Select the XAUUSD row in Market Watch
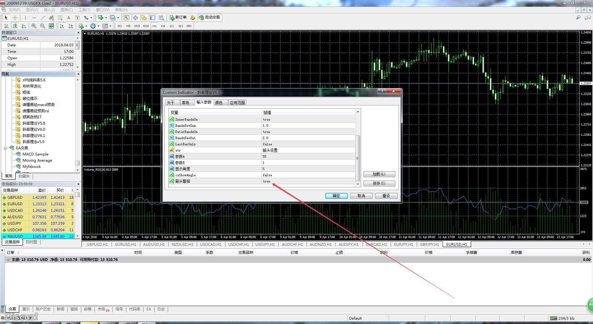 point(38,236)
